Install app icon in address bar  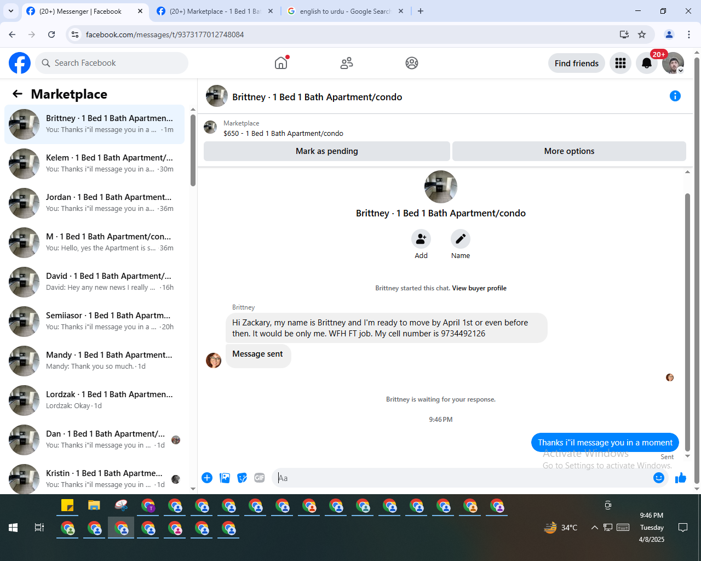coord(624,35)
